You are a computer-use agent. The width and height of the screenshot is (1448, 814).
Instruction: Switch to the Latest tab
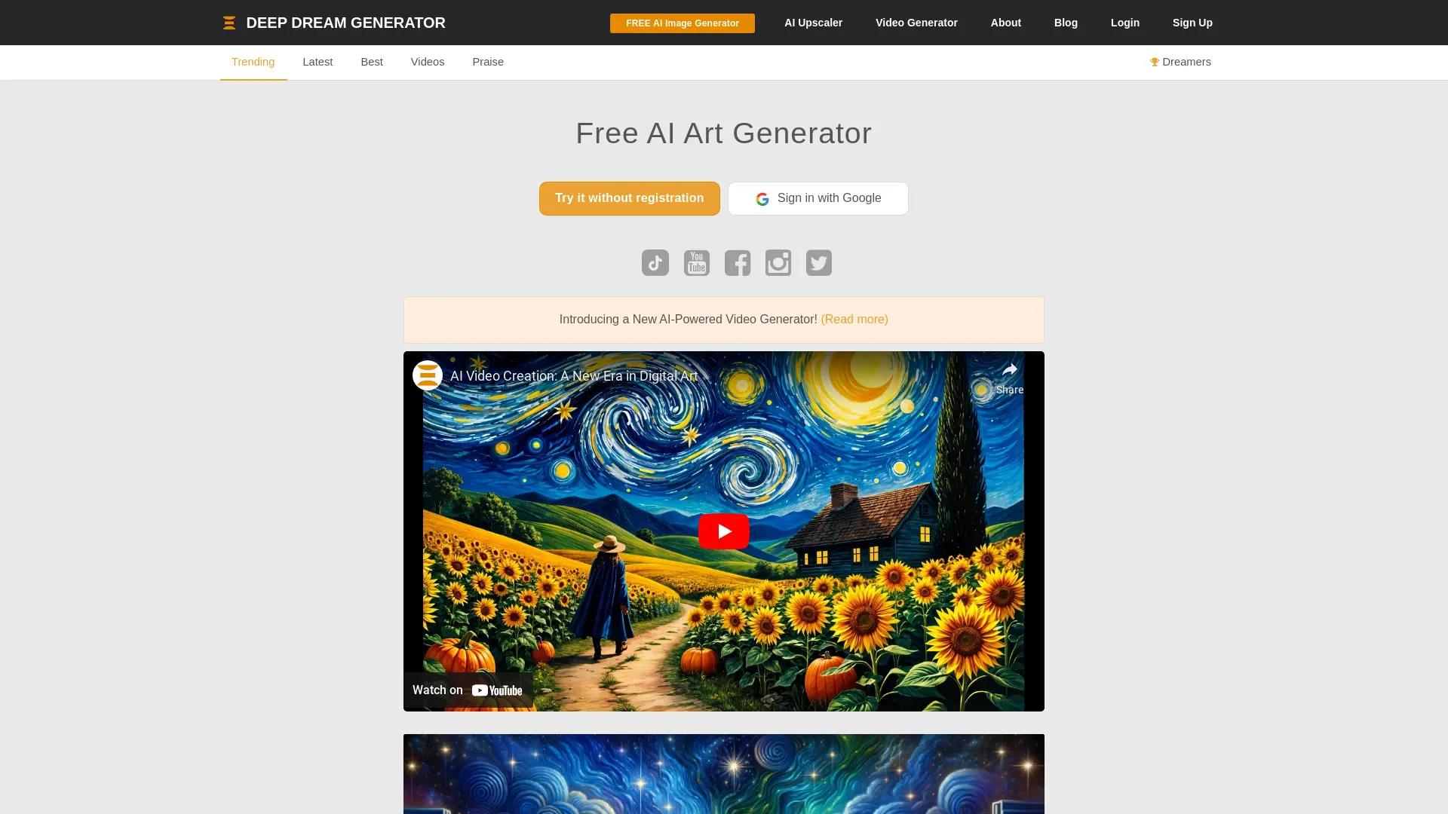pyautogui.click(x=318, y=62)
